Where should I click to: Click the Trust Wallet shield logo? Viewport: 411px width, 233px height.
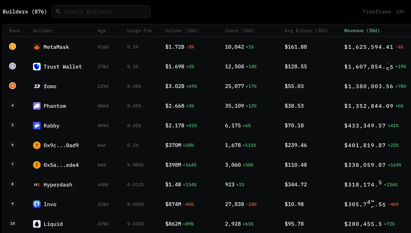[x=37, y=67]
